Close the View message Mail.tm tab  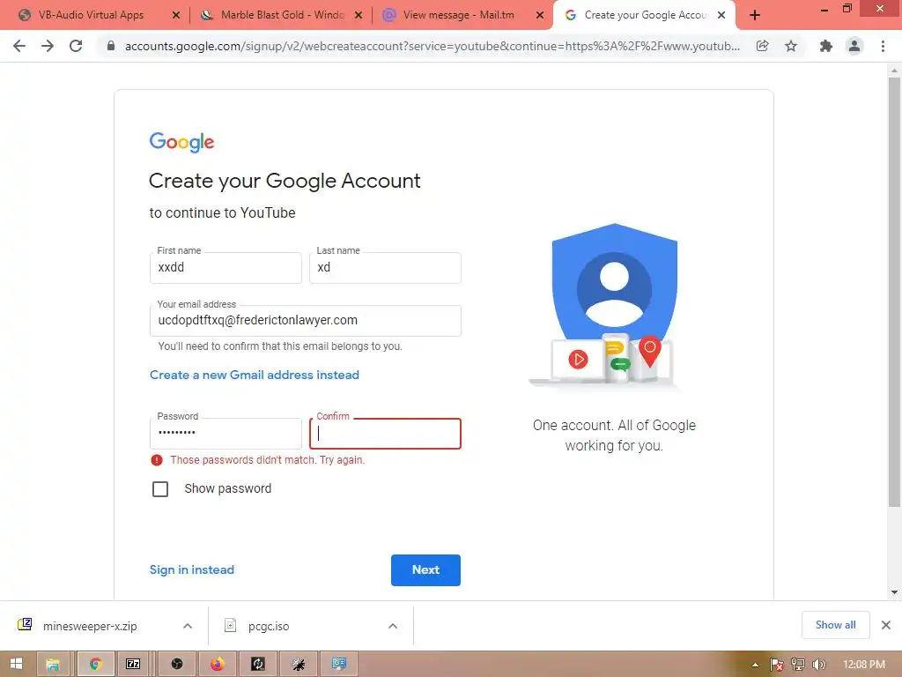click(x=540, y=15)
